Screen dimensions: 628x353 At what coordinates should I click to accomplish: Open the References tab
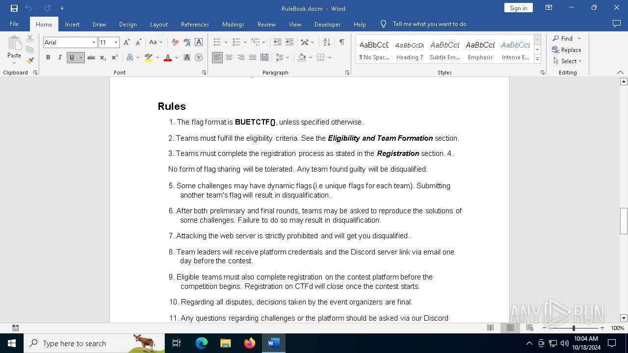tap(195, 24)
